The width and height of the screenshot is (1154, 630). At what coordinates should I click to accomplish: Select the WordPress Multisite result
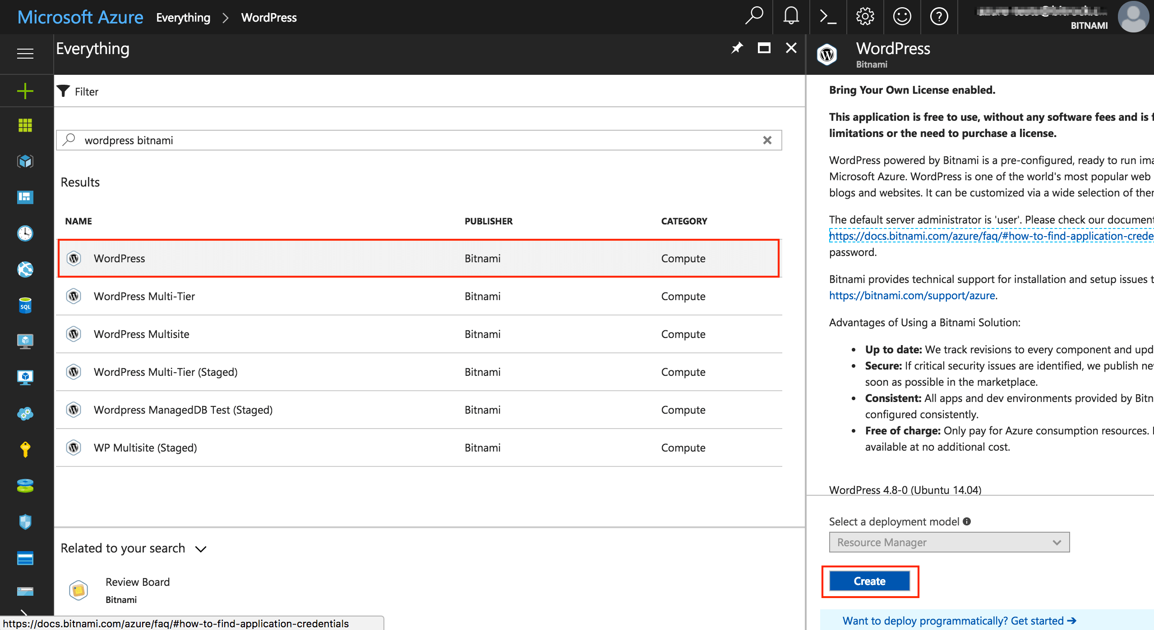coord(419,334)
